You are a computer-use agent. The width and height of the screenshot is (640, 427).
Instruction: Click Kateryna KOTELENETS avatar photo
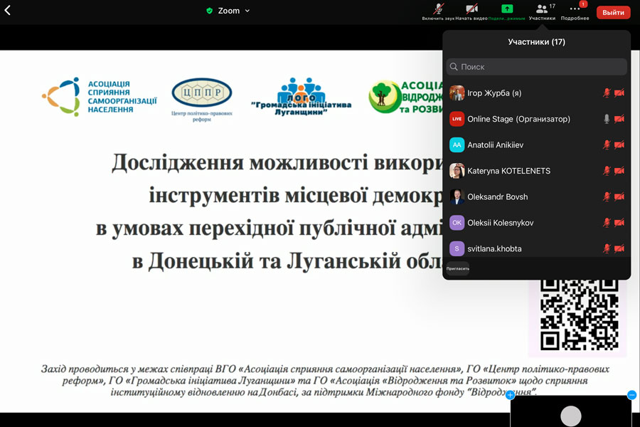pyautogui.click(x=457, y=171)
